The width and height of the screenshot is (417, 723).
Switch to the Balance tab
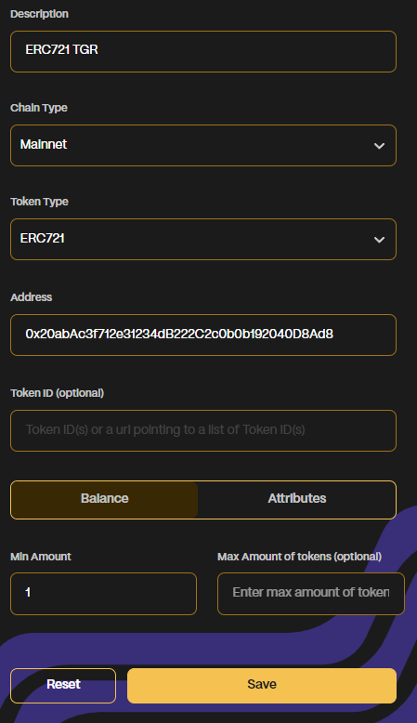[x=105, y=500]
